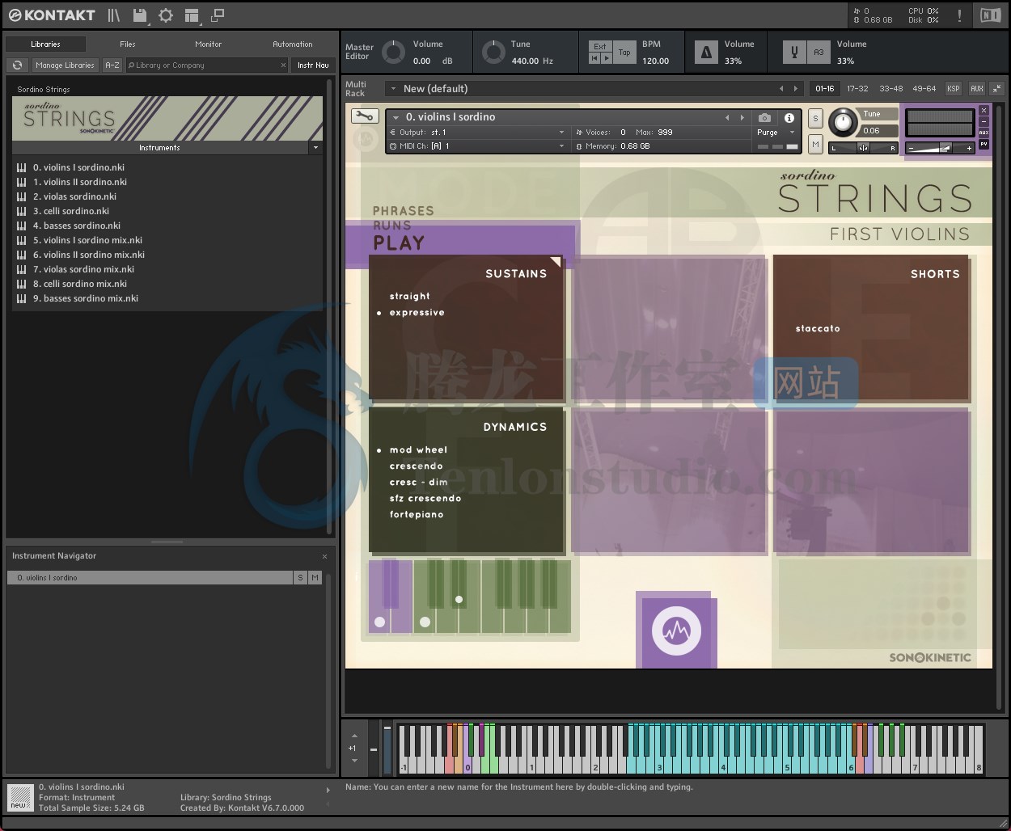1011x831 pixels.
Task: Click Tap tempo button
Action: 624,53
